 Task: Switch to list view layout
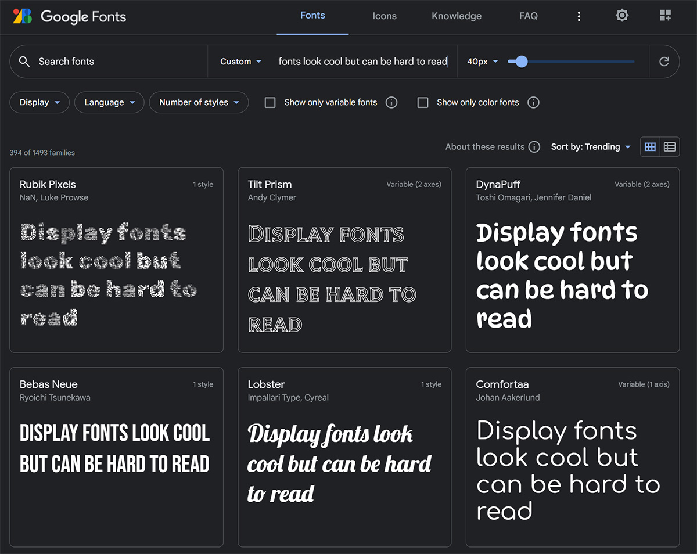click(x=670, y=147)
